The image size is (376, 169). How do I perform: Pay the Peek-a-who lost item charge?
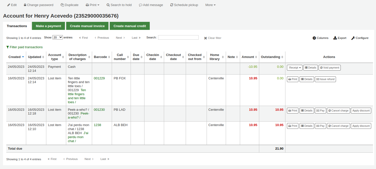tap(320, 110)
